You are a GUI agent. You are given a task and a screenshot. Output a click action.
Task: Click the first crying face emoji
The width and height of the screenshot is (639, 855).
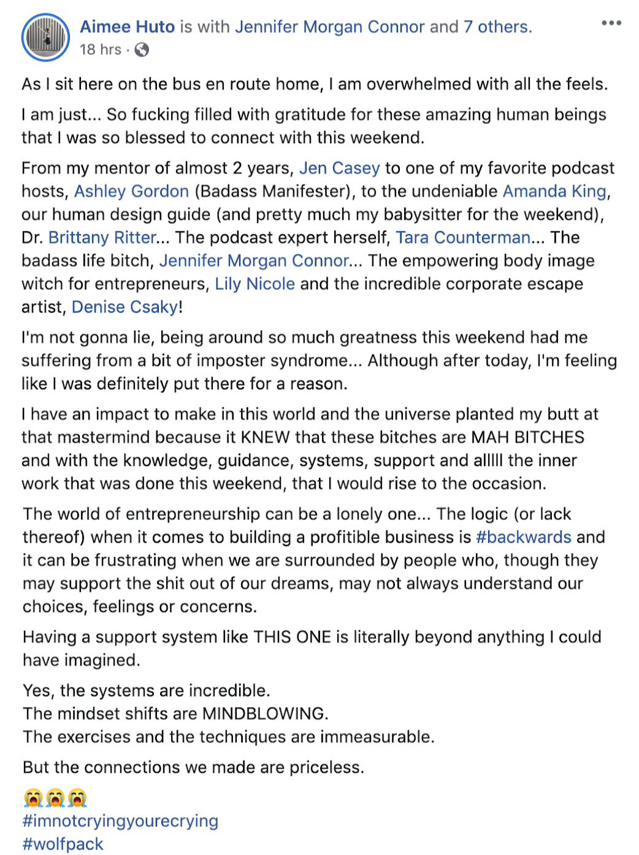point(33,798)
